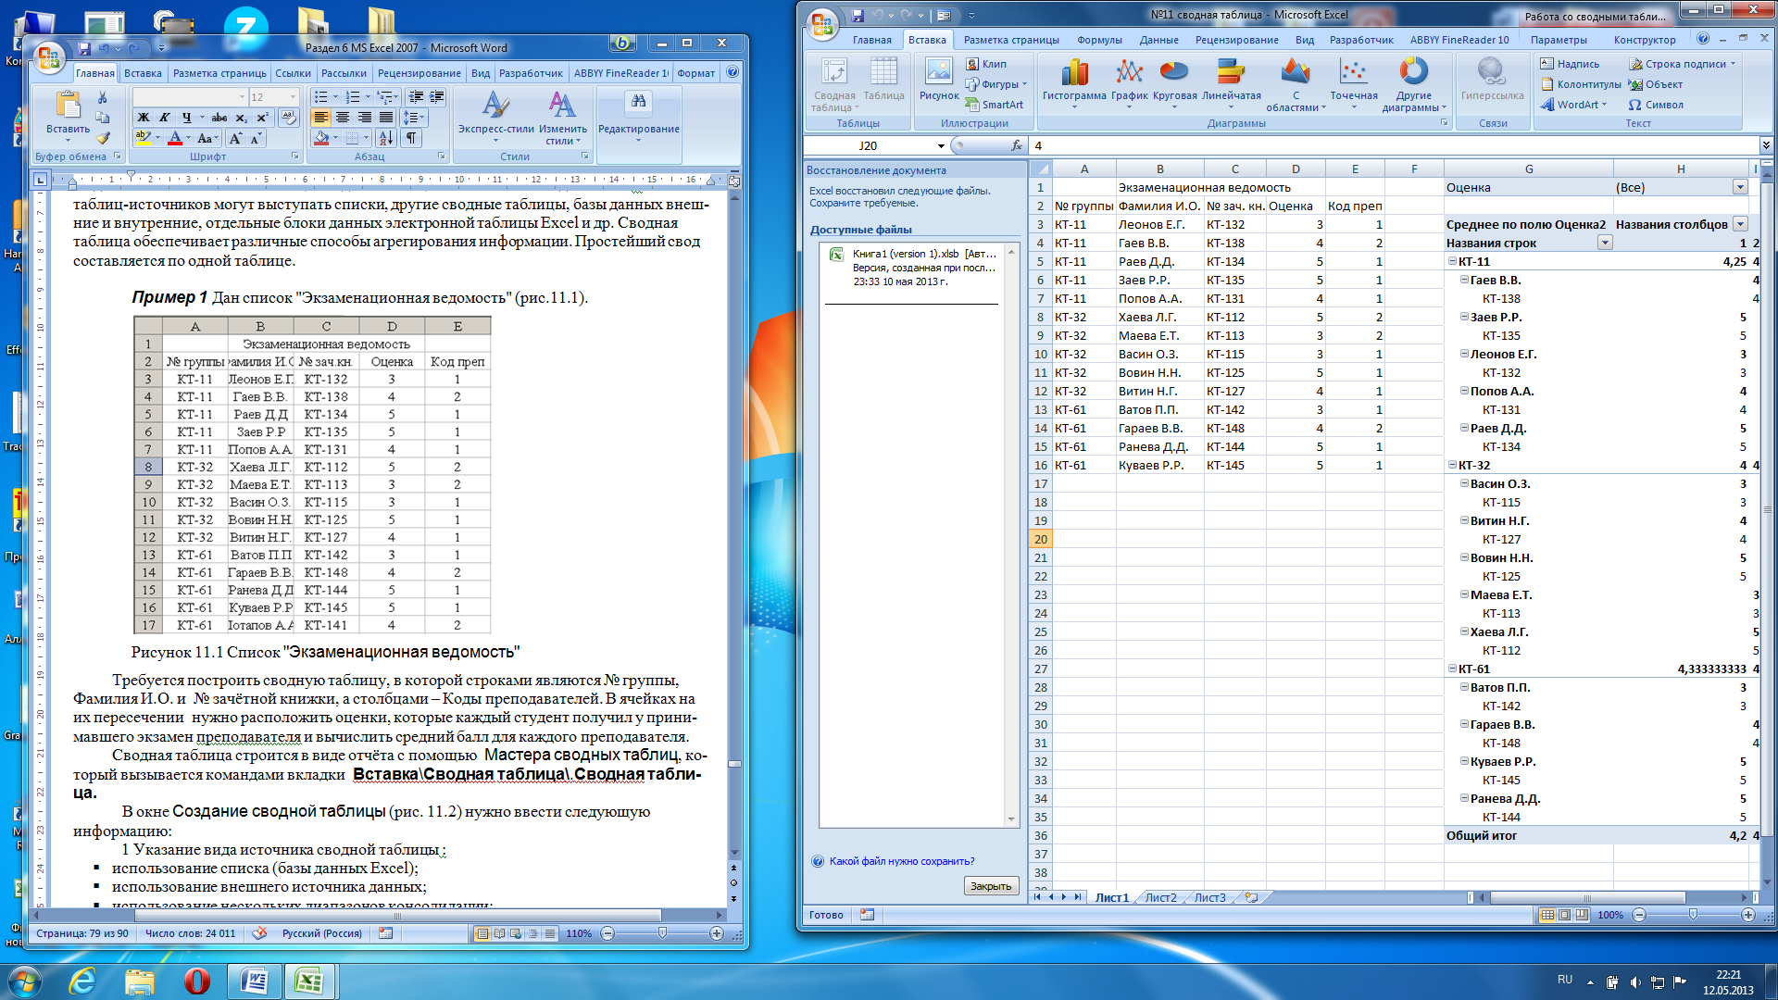Image resolution: width=1778 pixels, height=1000 pixels.
Task: Toggle italic (К) formatting in Word
Action: [164, 118]
